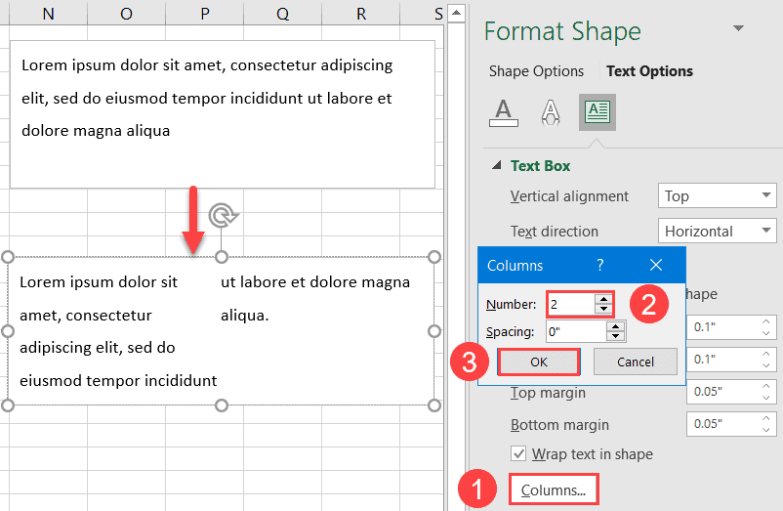
Task: Switch to the Shape Options tab
Action: (536, 71)
